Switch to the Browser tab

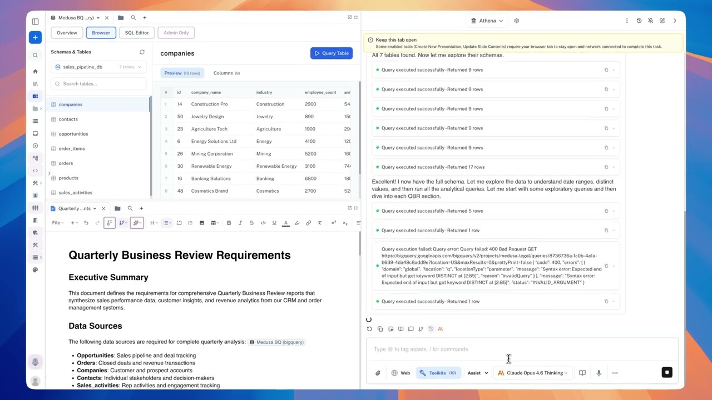tap(101, 33)
